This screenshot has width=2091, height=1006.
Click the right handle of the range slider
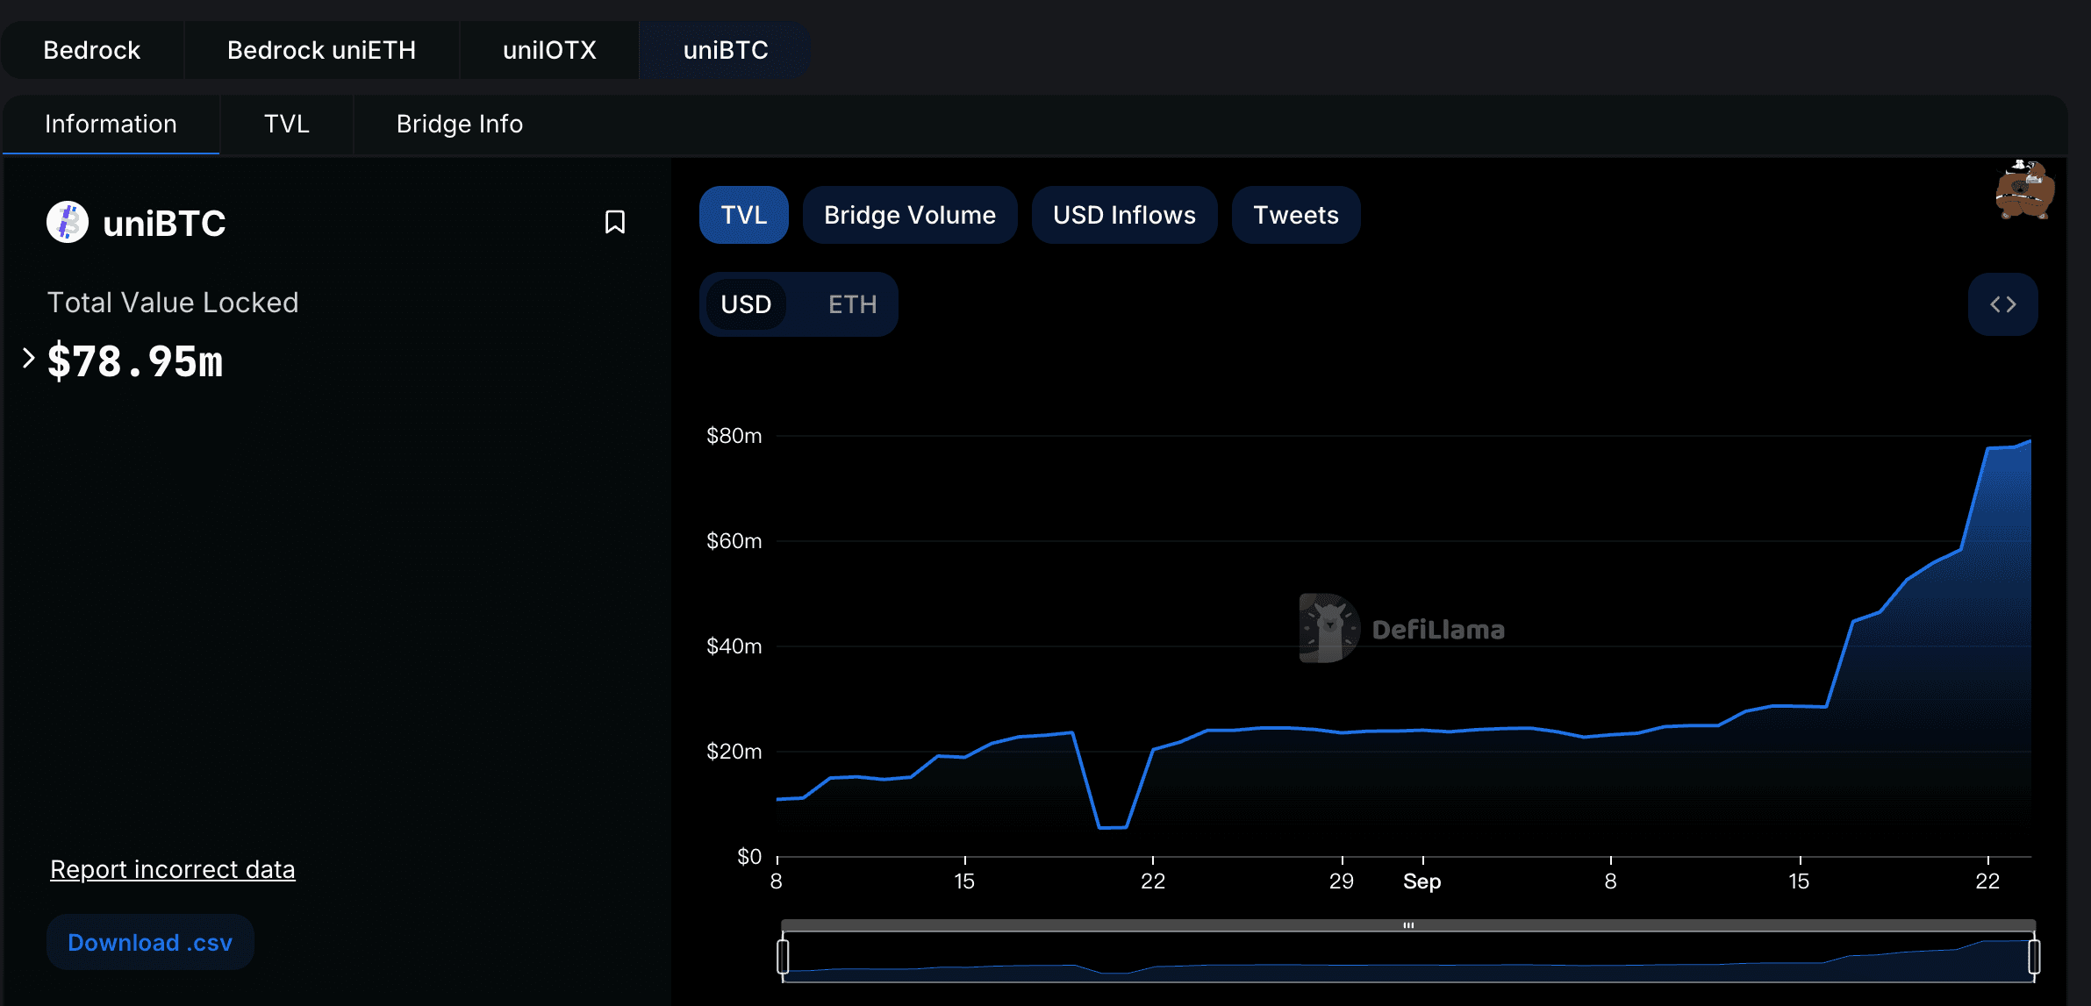[x=2034, y=956]
